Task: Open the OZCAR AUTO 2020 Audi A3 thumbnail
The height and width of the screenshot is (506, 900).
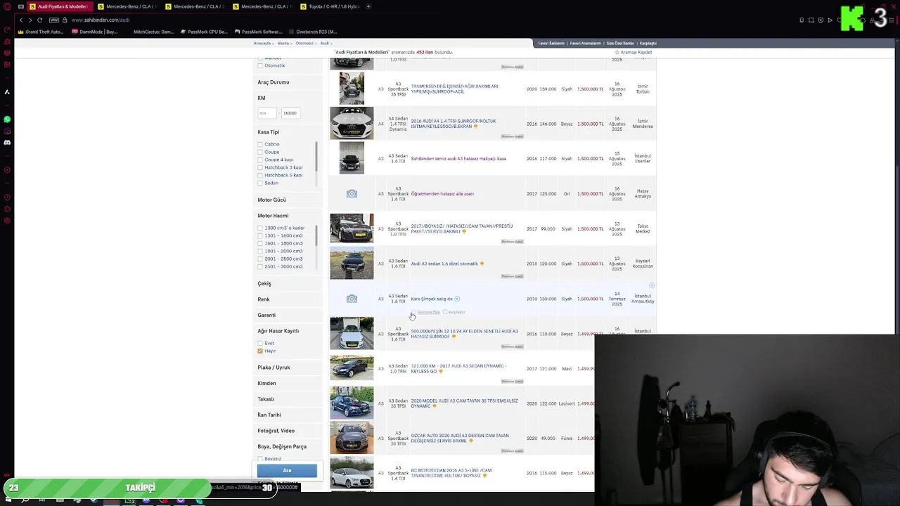Action: coord(352,438)
